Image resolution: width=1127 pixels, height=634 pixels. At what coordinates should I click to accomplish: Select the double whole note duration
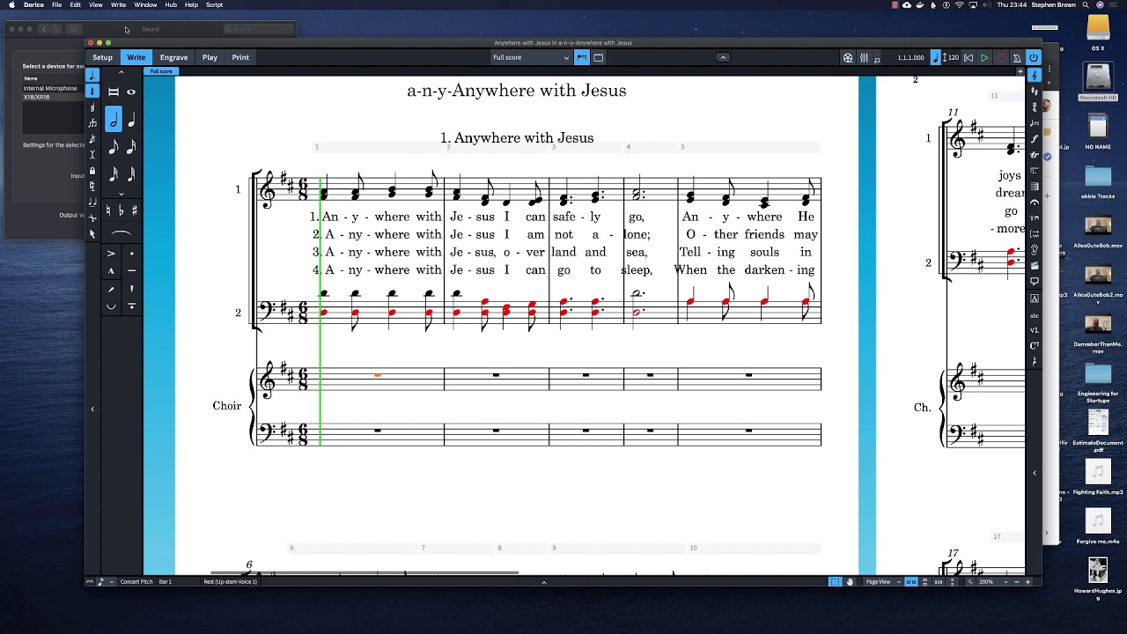[113, 92]
